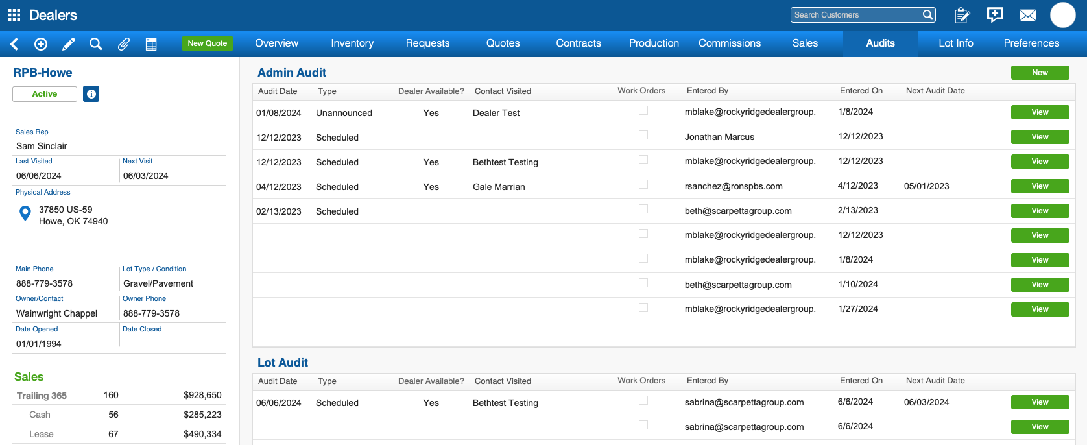The height and width of the screenshot is (445, 1087).
Task: Click owner name Wainwright Chappel
Action: click(x=56, y=313)
